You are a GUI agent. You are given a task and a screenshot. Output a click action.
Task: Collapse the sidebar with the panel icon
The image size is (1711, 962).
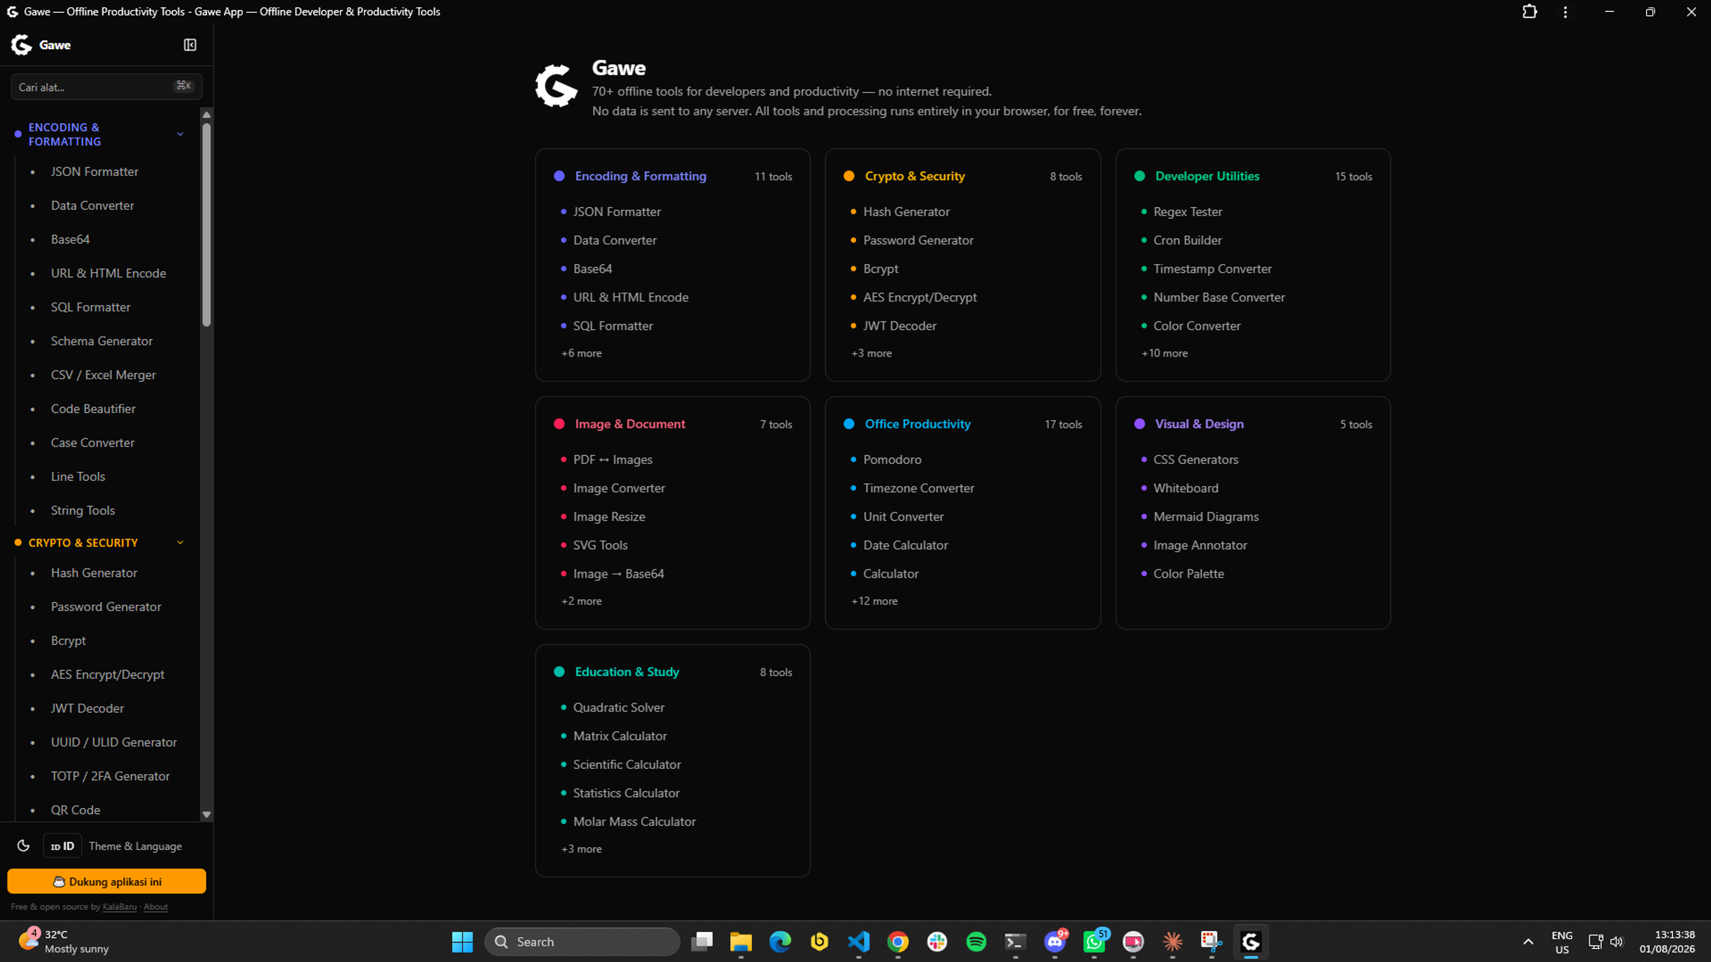point(190,45)
